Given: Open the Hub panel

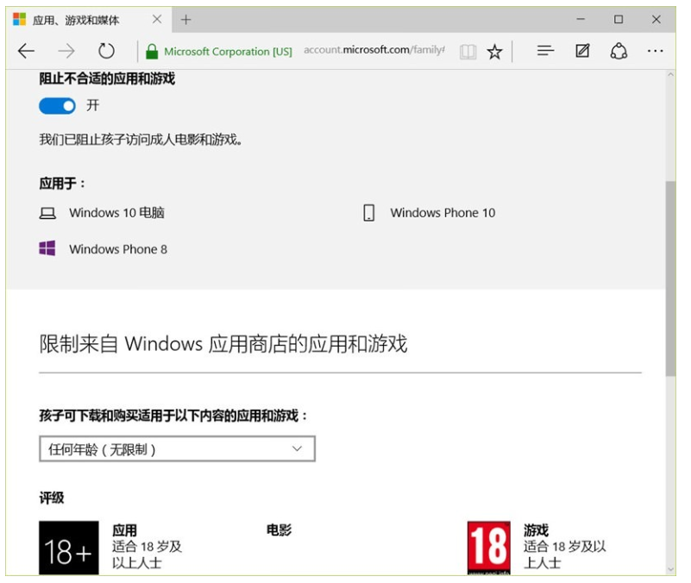Looking at the screenshot, I should (547, 52).
